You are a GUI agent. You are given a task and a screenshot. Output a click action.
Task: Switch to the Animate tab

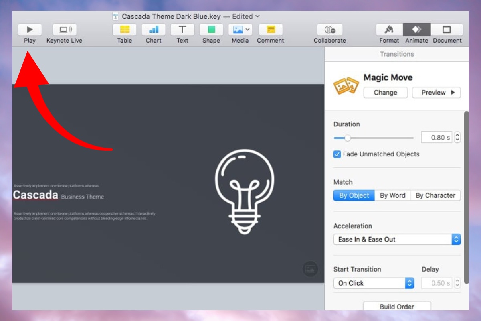(417, 29)
